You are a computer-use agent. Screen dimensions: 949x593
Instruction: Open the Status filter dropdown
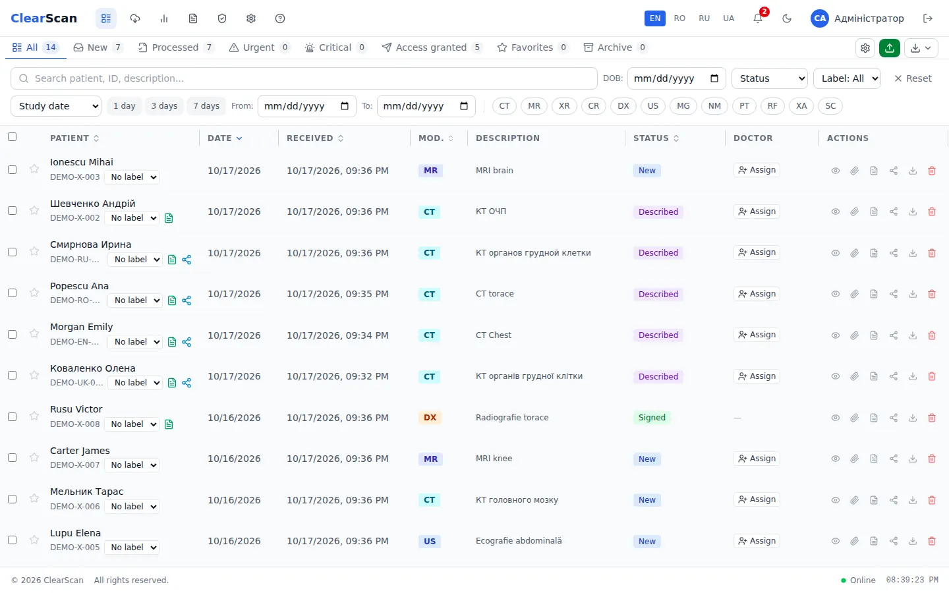[x=770, y=78]
